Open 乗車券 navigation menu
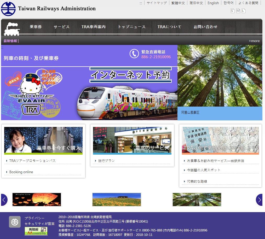The height and width of the screenshot is (239, 265). coord(36,27)
